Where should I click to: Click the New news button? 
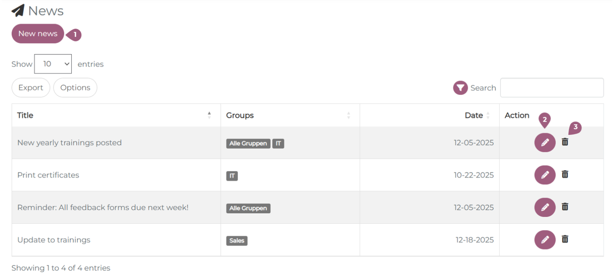click(x=38, y=34)
